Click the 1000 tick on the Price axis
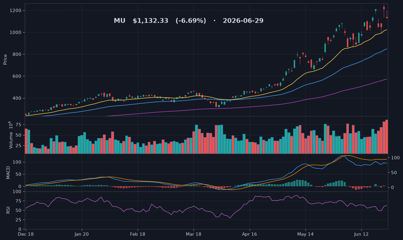The width and height of the screenshot is (403, 240). coord(16,33)
